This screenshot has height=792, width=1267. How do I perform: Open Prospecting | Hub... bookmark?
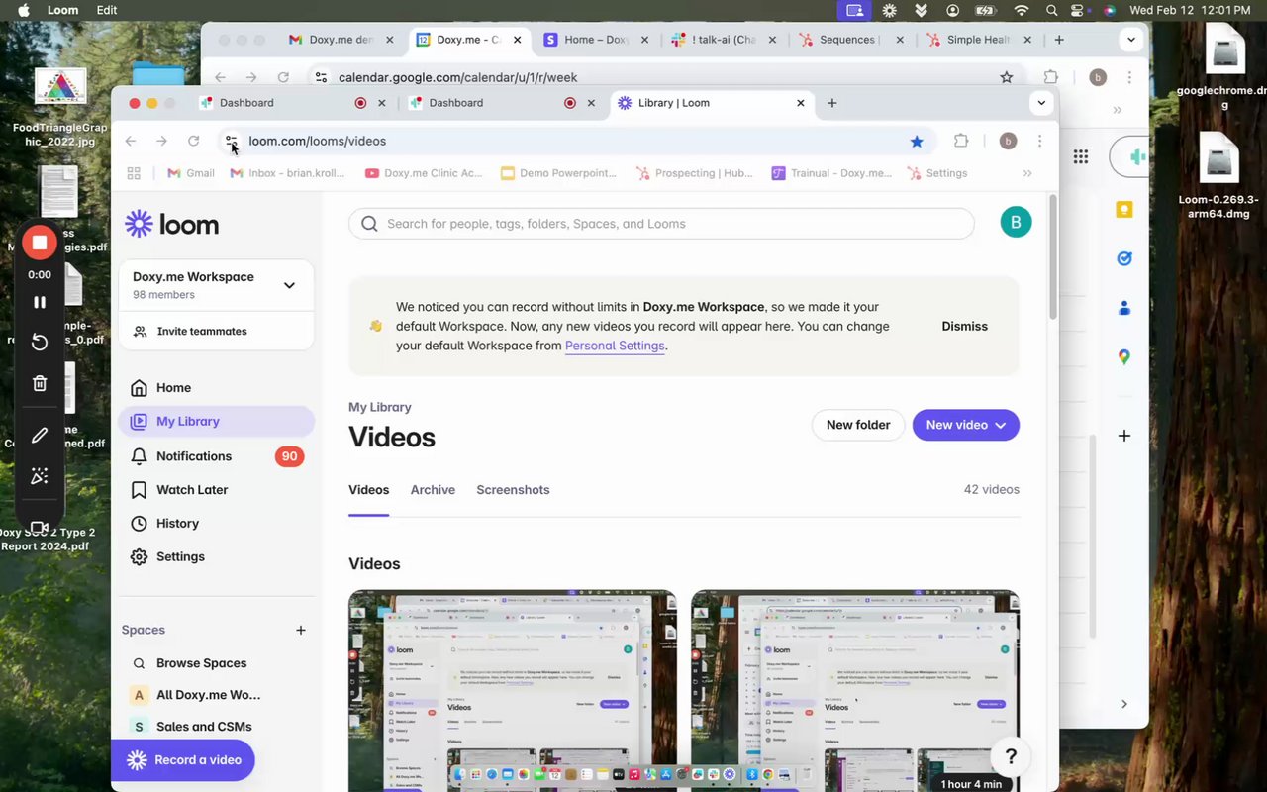pyautogui.click(x=694, y=173)
